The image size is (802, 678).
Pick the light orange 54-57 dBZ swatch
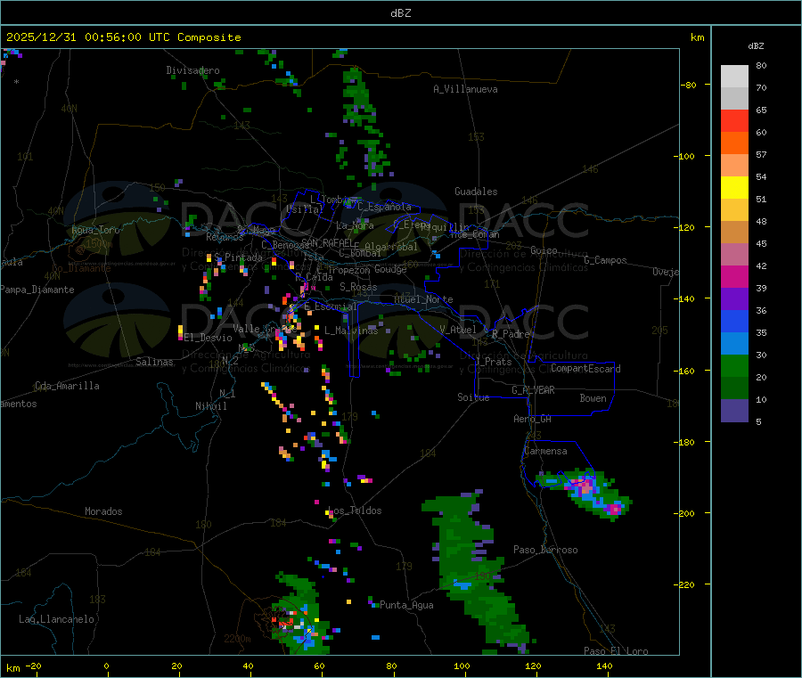[734, 166]
